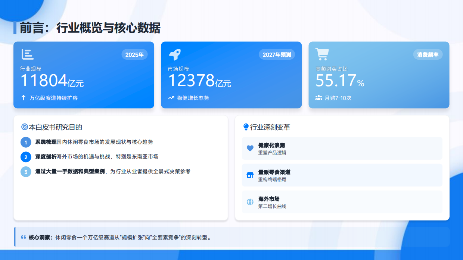Click the 核心洞察 summary bar at bottom

pyautogui.click(x=232, y=236)
